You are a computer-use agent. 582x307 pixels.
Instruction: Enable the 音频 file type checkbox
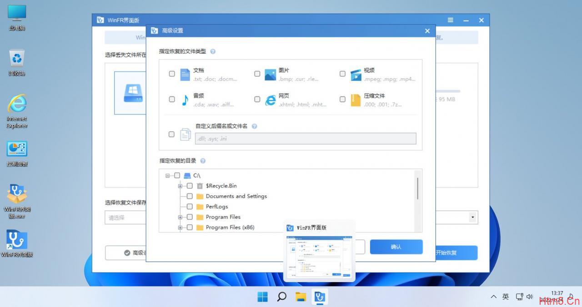[172, 99]
